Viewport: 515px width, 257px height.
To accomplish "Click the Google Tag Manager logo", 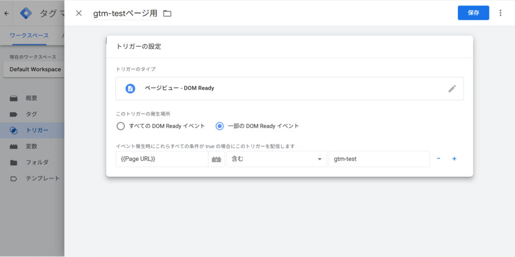I will [26, 13].
